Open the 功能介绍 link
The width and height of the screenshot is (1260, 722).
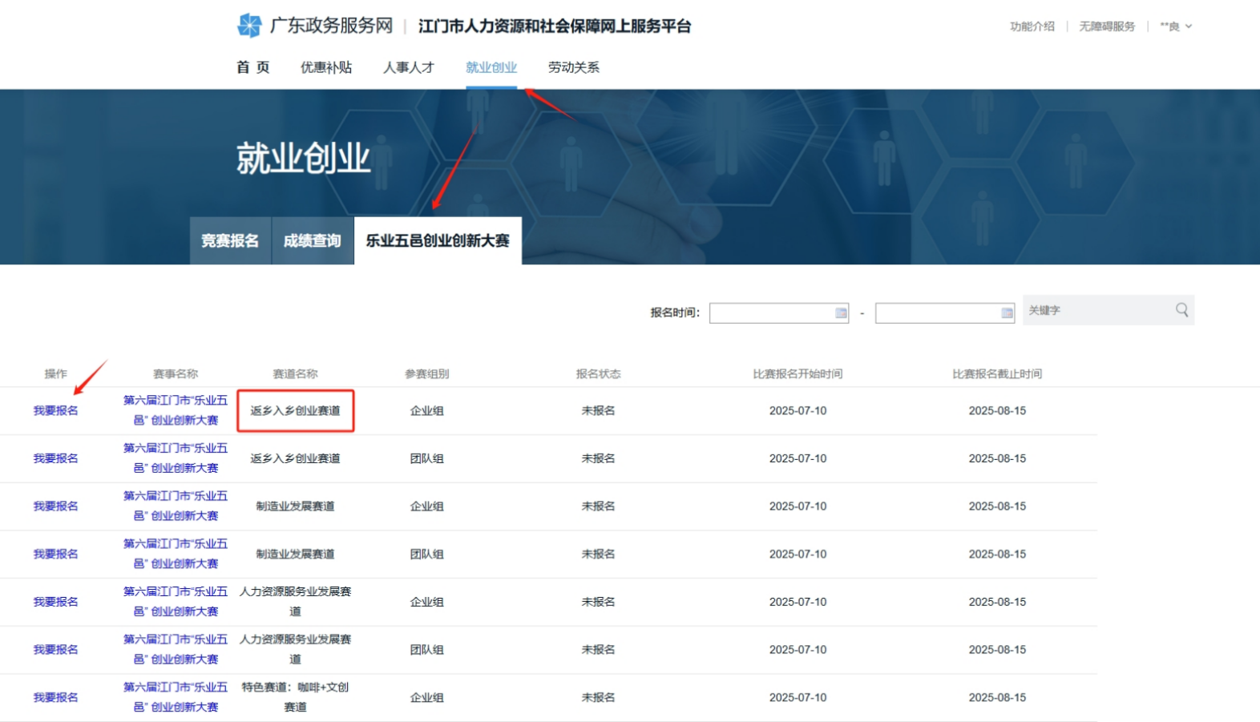click(x=1032, y=26)
